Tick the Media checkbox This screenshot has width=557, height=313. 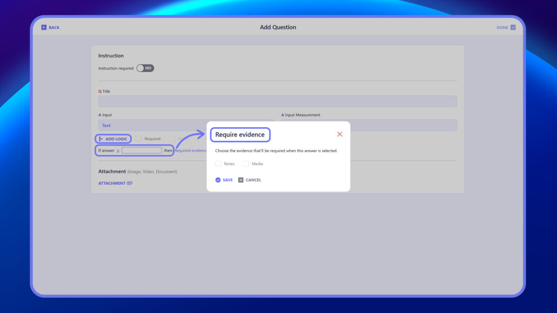coord(246,164)
